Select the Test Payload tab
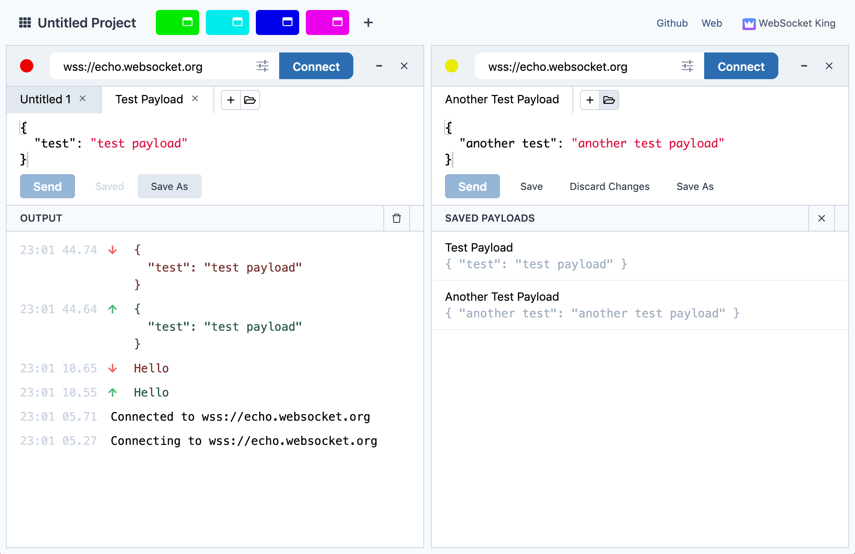The image size is (855, 554). [x=149, y=99]
